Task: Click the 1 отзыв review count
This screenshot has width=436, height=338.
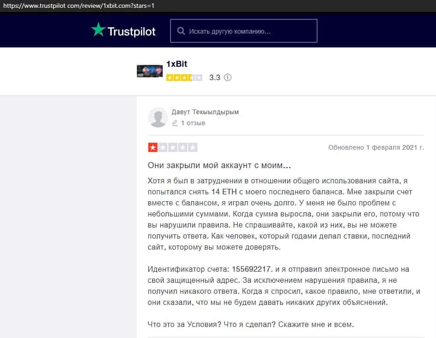Action: click(193, 123)
